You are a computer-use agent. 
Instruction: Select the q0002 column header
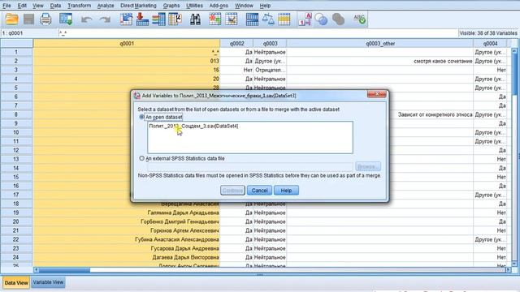236,43
